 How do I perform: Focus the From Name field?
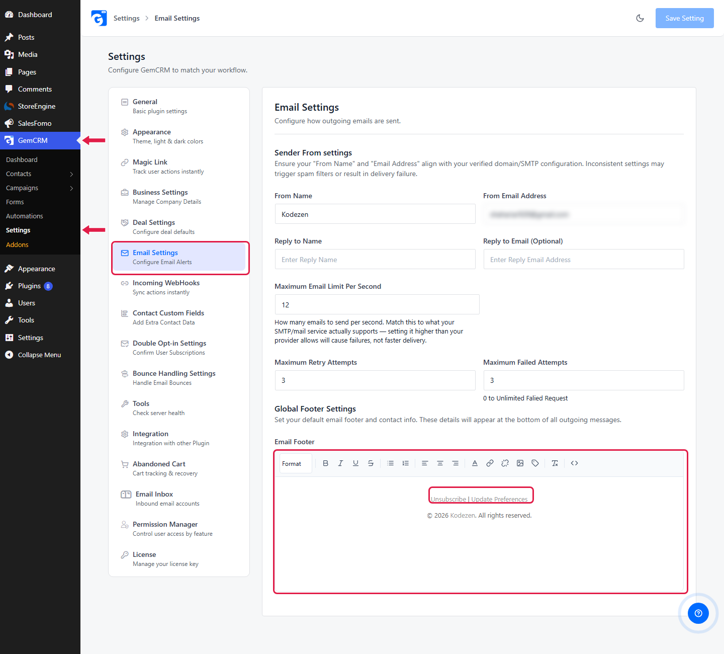click(375, 214)
